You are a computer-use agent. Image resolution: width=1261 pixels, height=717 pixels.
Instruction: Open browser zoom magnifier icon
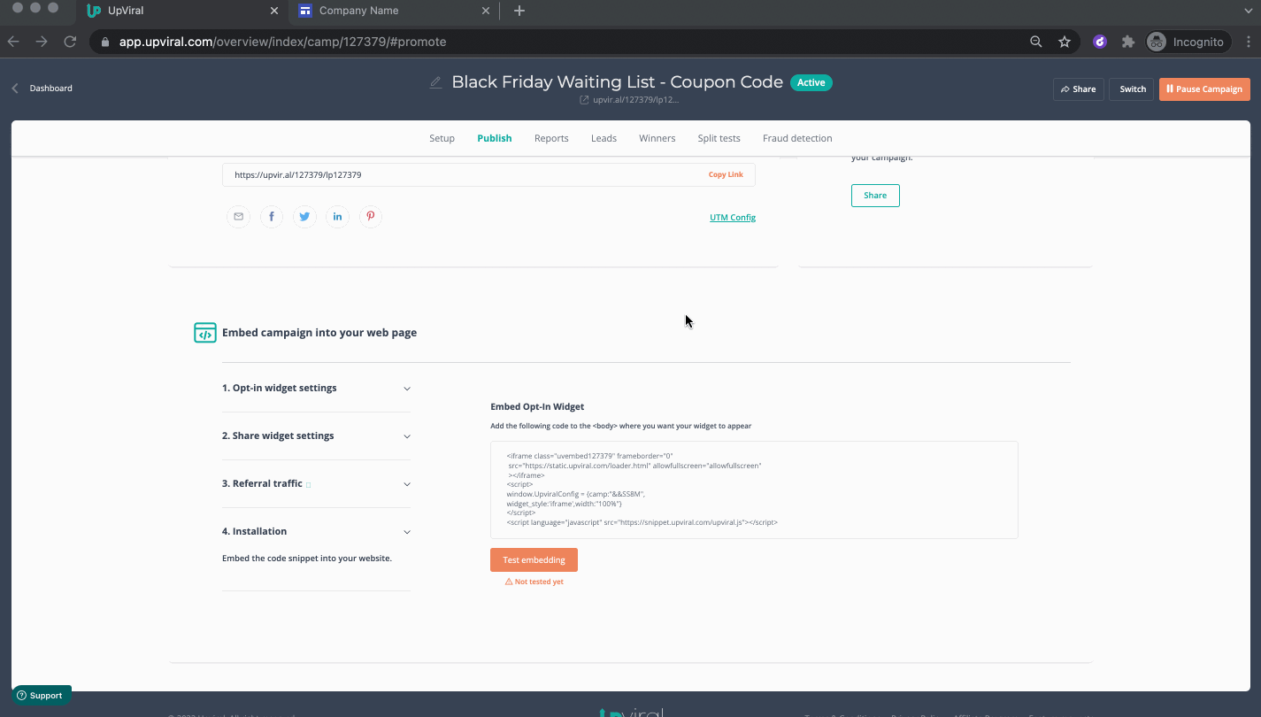pyautogui.click(x=1036, y=42)
